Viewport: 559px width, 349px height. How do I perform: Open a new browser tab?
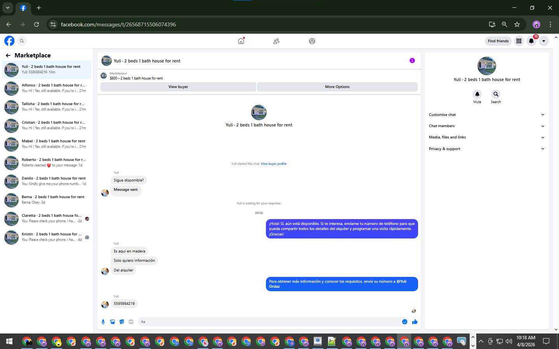coord(39,8)
